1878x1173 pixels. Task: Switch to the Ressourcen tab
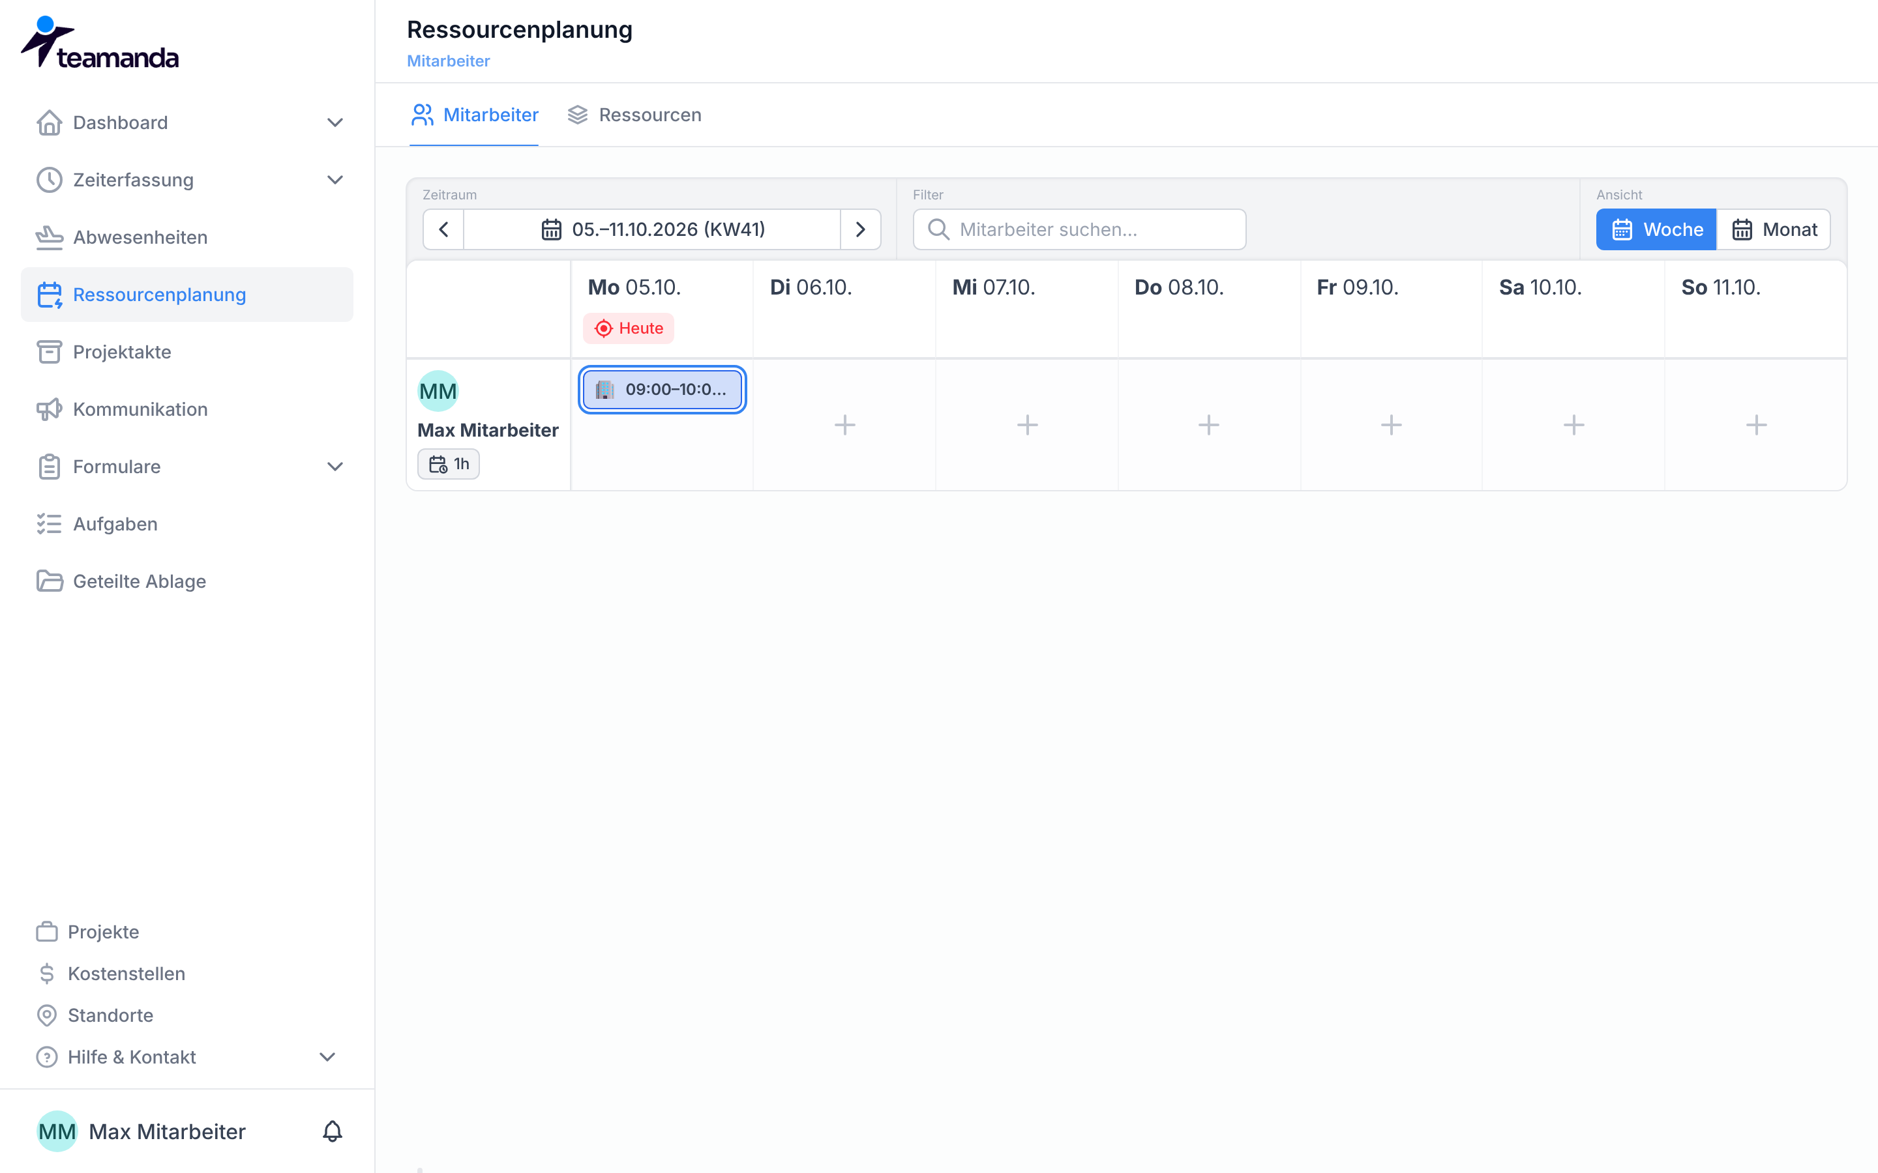click(x=634, y=115)
